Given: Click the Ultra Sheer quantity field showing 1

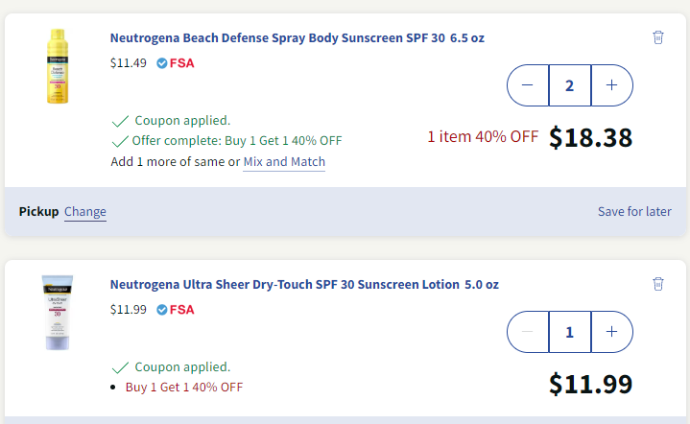Looking at the screenshot, I should point(569,332).
